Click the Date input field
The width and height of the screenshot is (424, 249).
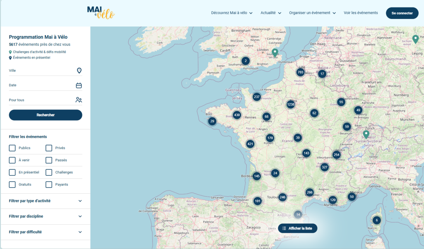point(46,85)
